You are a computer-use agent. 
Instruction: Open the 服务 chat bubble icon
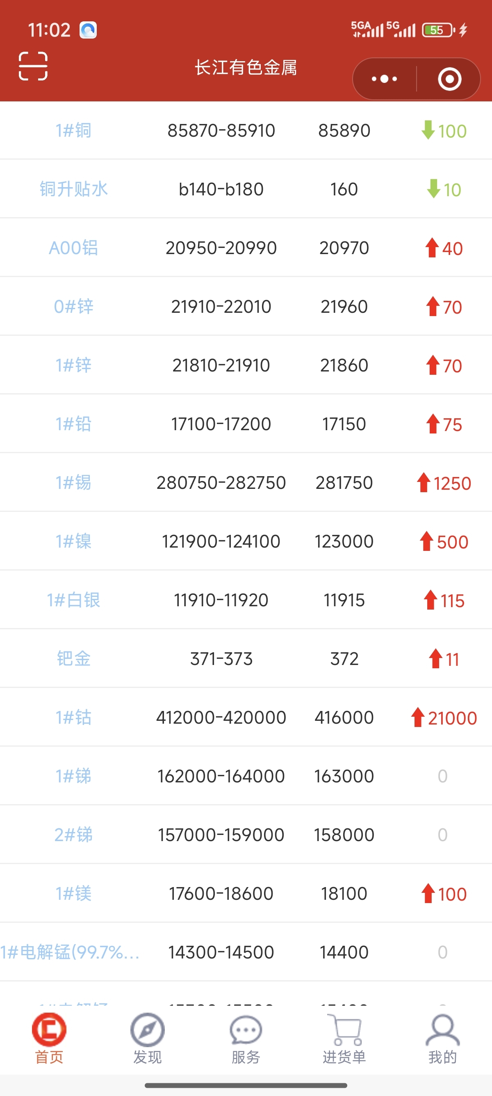point(246,1030)
